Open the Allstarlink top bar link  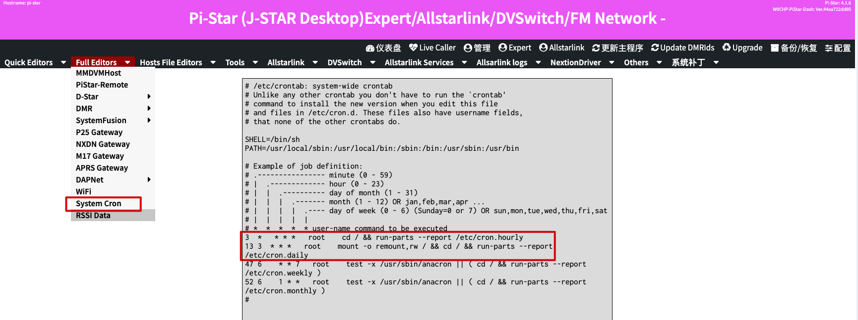click(562, 48)
